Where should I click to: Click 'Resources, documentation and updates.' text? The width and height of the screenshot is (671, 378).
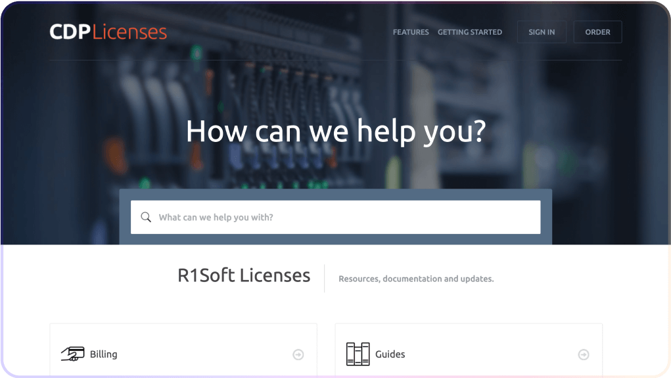coord(416,279)
